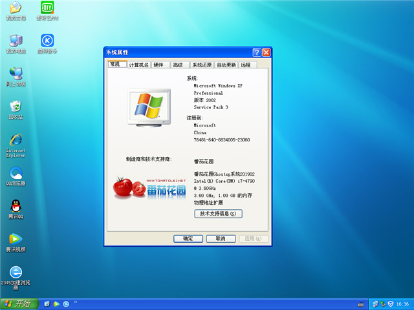Open the 爱奇艺PPS desktop icon

click(47, 10)
